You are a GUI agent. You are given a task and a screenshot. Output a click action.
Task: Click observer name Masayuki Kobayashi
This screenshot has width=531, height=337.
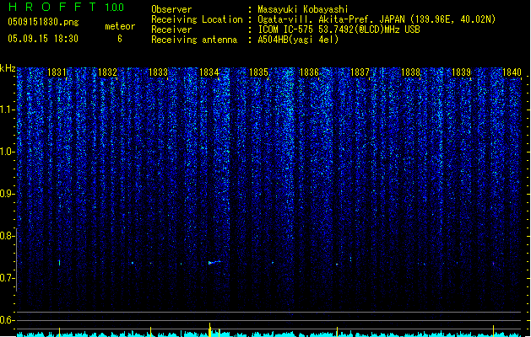click(x=303, y=9)
